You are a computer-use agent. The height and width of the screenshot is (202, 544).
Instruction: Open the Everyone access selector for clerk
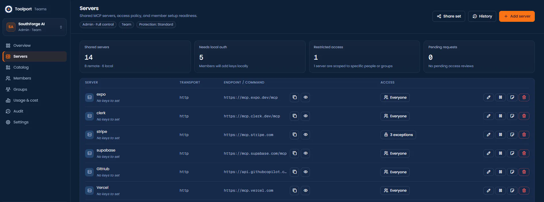tap(395, 116)
